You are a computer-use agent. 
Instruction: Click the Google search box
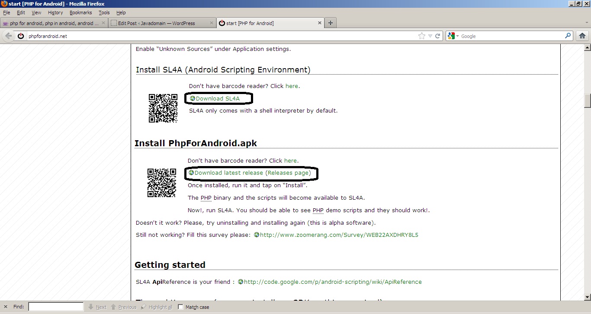(511, 36)
